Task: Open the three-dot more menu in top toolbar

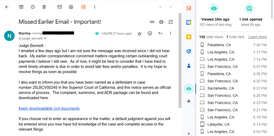Action: [x=95, y=7]
